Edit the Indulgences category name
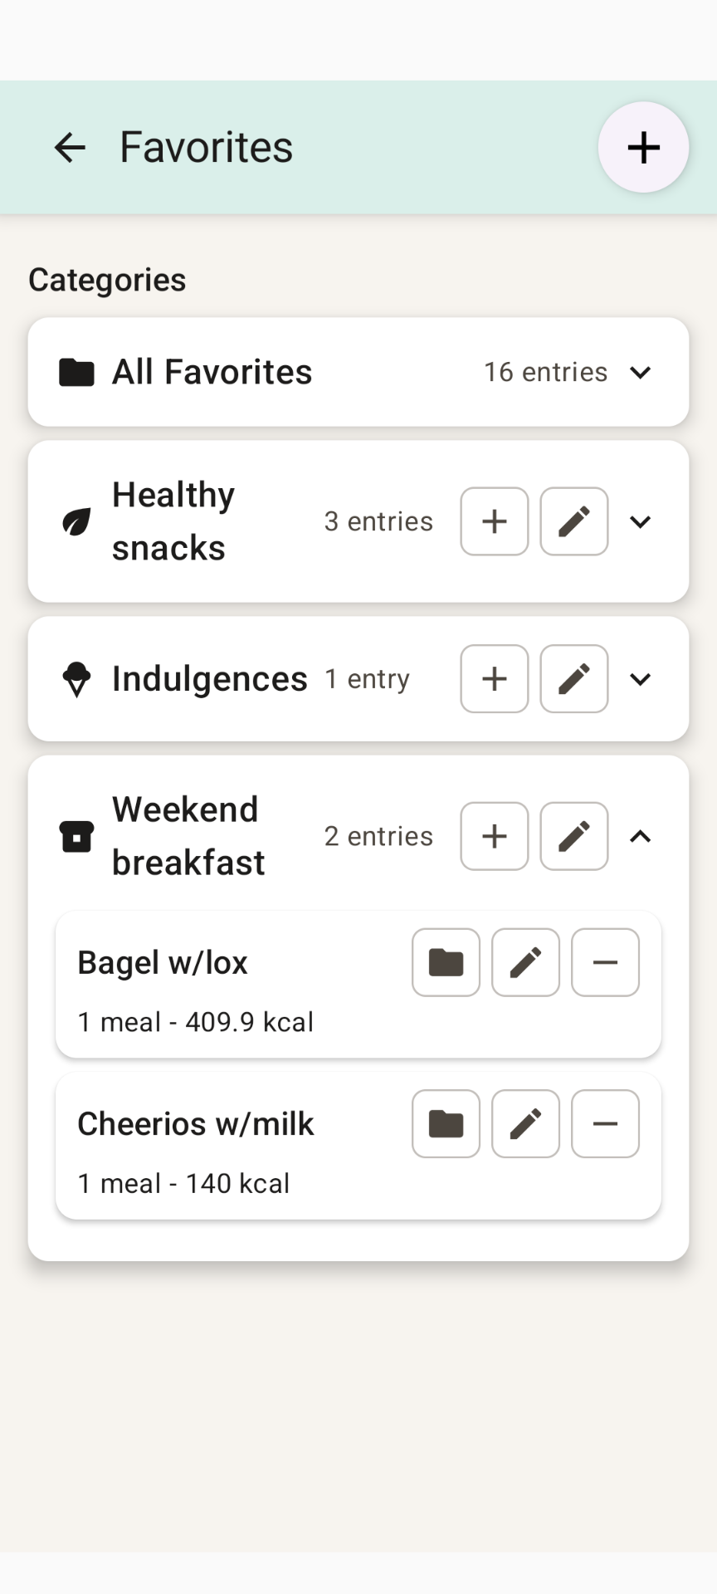This screenshot has height=1594, width=717. pos(573,679)
